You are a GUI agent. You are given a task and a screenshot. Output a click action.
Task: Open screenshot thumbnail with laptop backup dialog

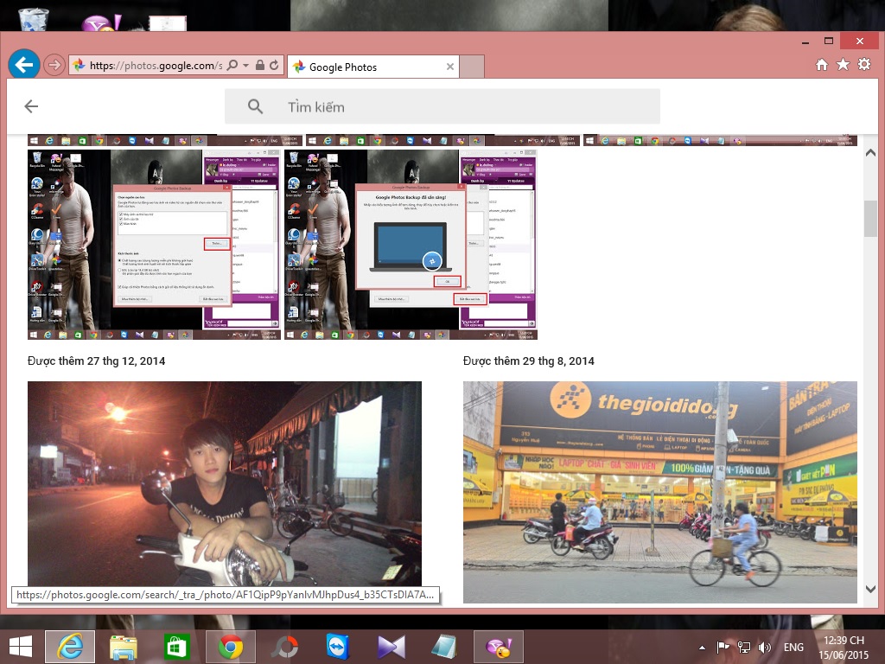pyautogui.click(x=411, y=244)
